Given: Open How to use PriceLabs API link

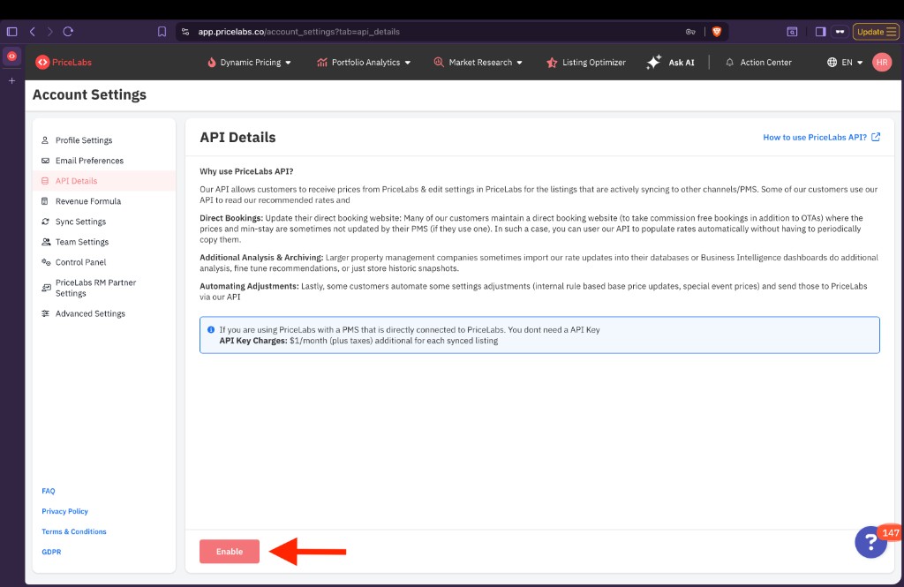Looking at the screenshot, I should (815, 137).
